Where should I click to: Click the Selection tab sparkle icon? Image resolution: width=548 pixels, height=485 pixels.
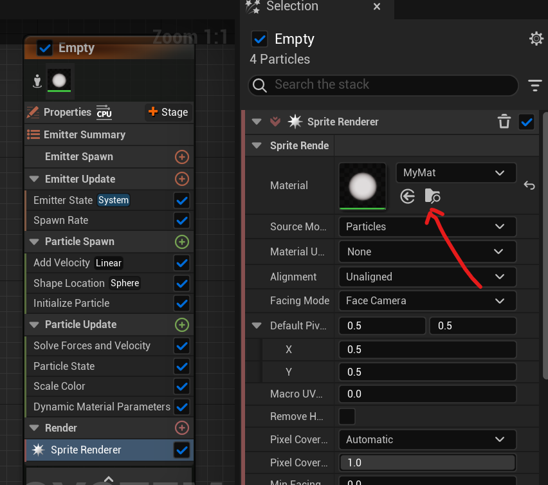(253, 6)
